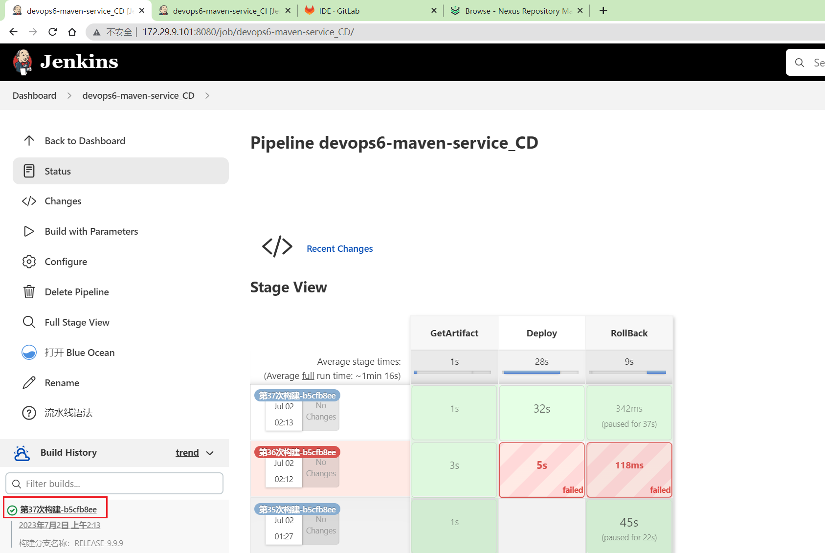This screenshot has width=825, height=553.
Task: Click the Deploy 32s stage cell
Action: click(x=542, y=413)
